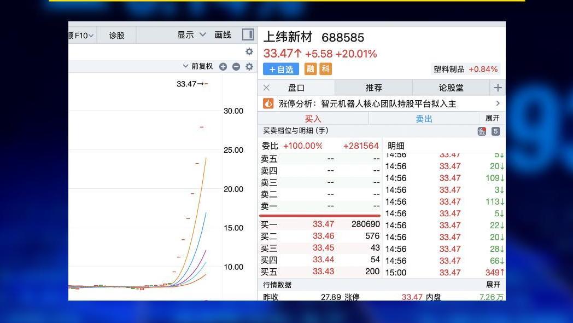Click 买二 price 33.46

[x=324, y=236]
